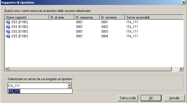Sort by Server accessibili column header
Viewport: 187px width, 103px height.
coord(154,17)
